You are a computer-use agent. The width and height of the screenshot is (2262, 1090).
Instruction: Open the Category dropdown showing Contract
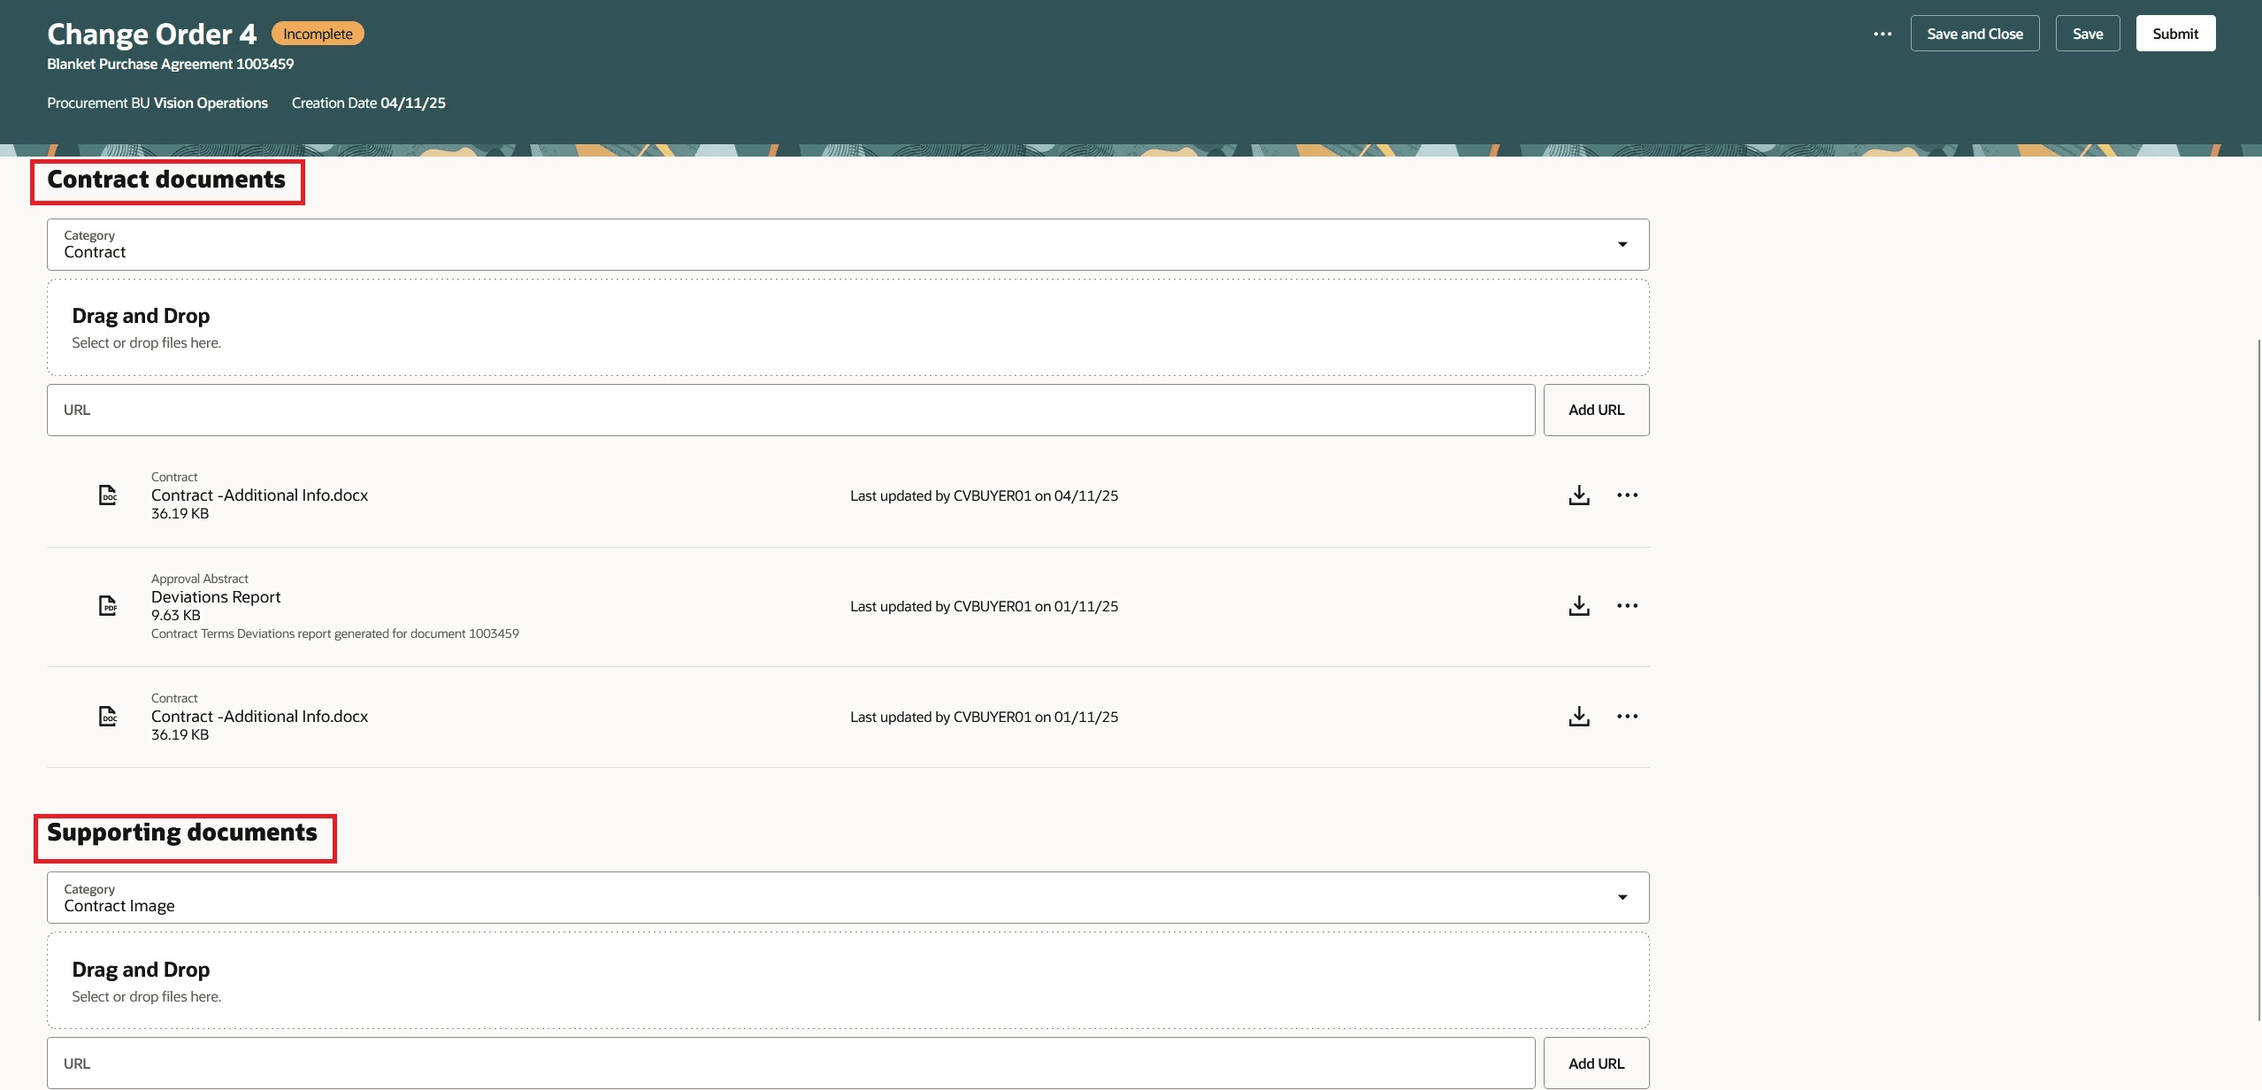coord(1622,243)
